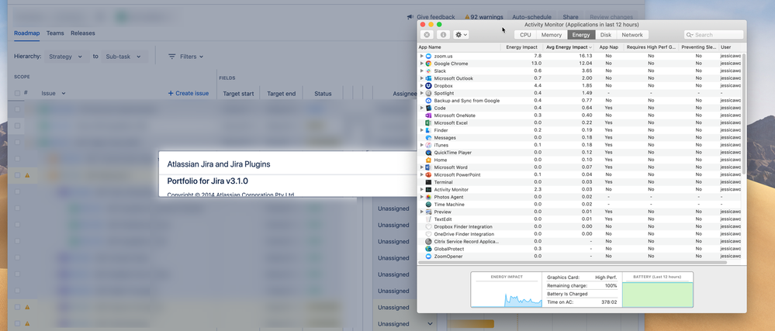Viewport: 775px width, 331px height.
Task: Click the Time Machine icon
Action: click(x=428, y=205)
